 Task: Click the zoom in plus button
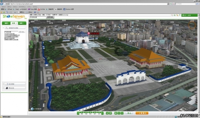coord(78,113)
